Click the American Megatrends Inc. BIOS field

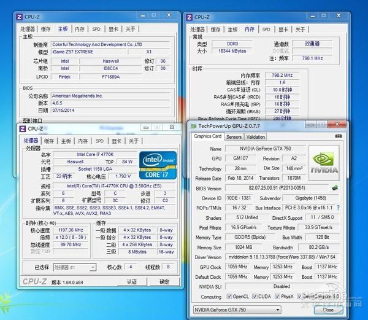[x=110, y=96]
